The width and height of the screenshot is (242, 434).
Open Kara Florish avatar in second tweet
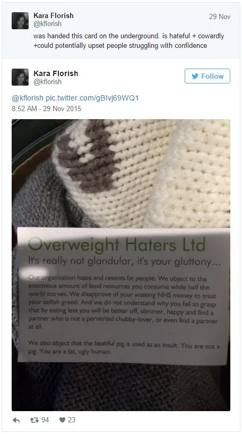click(x=20, y=77)
